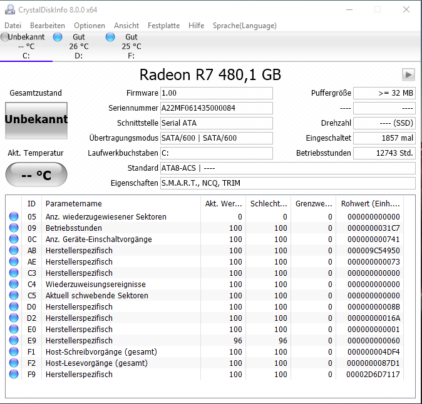Click the CrystalDiskInfo app icon in title bar
422x404 pixels.
pos(10,9)
